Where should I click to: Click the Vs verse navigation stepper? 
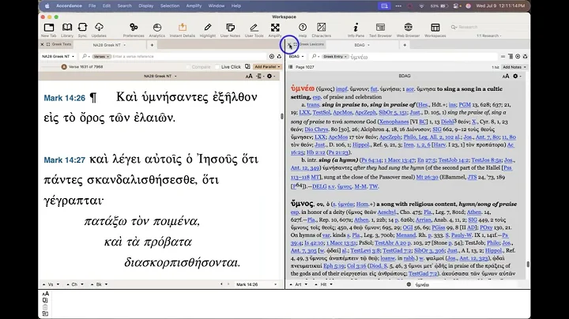pos(51,284)
